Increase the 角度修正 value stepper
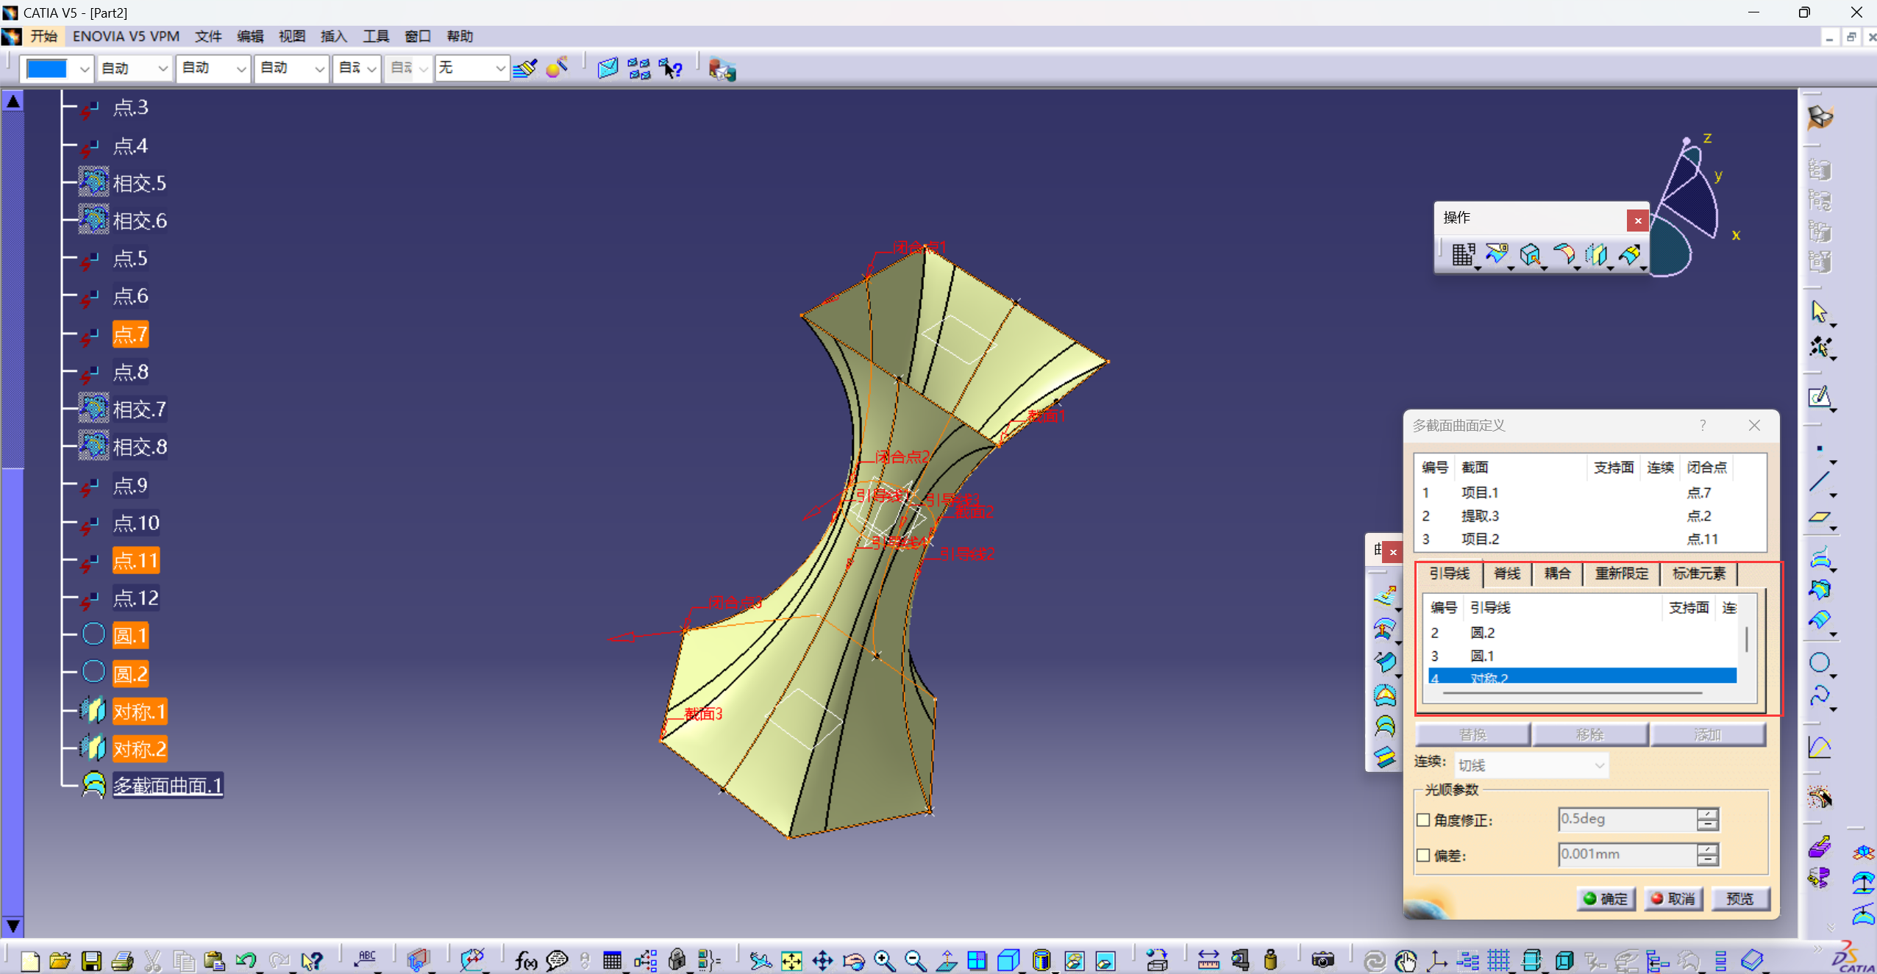 pos(1708,813)
